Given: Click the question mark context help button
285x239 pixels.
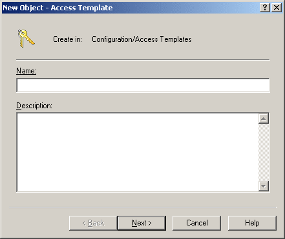Looking at the screenshot, I should coord(265,8).
